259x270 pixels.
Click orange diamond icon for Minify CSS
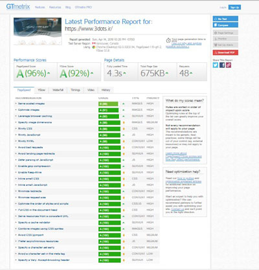coord(124,129)
